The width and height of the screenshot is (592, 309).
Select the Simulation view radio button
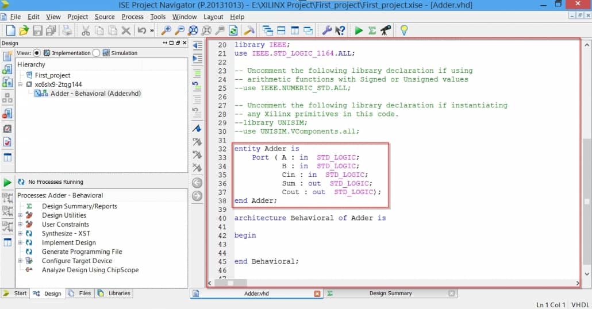click(x=97, y=53)
